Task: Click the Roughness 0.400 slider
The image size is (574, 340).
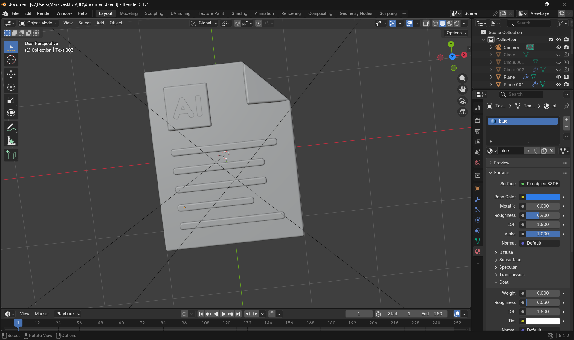Action: pyautogui.click(x=543, y=215)
